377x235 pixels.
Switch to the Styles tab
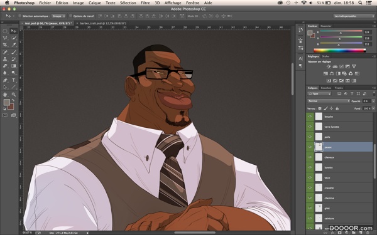coord(325,56)
